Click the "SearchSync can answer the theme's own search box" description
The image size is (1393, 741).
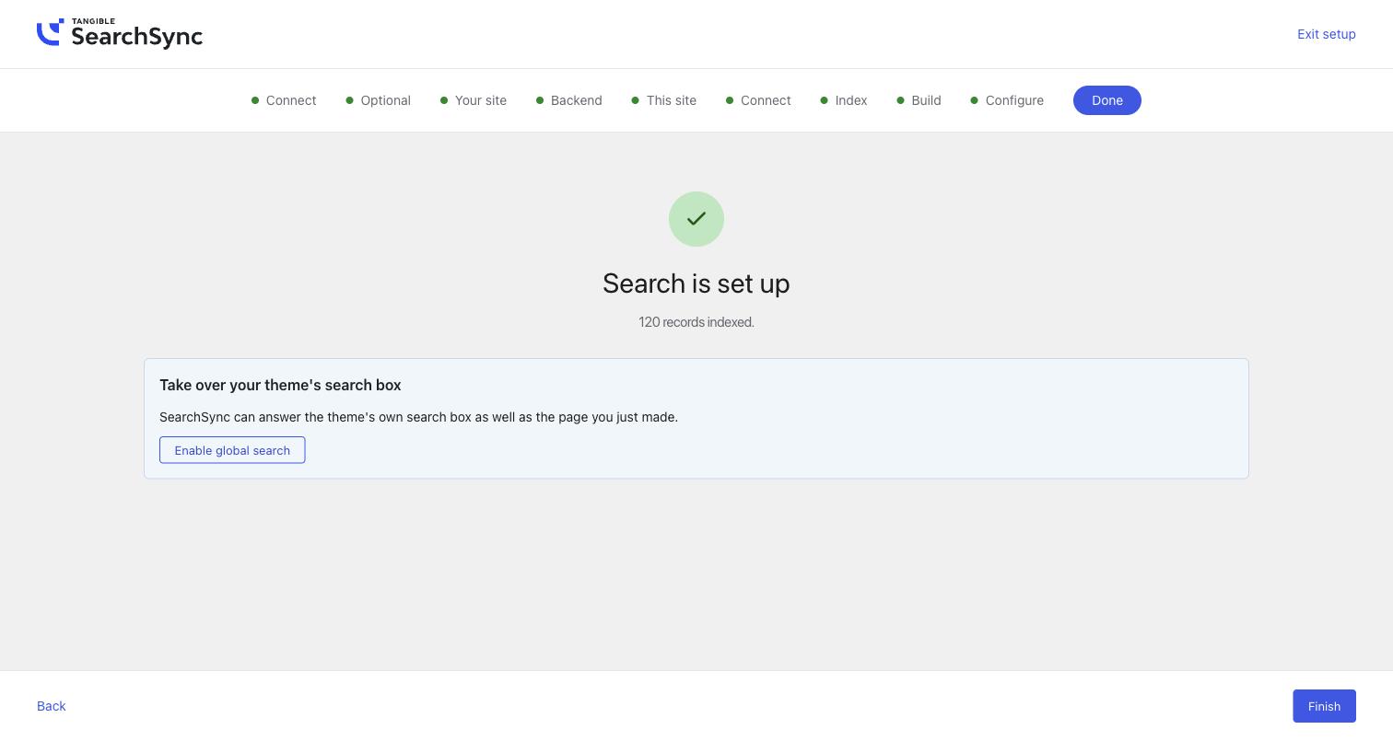(418, 417)
